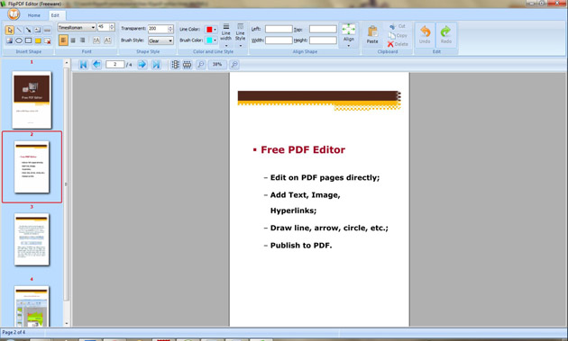Click the fit height view icon

tap(175, 65)
